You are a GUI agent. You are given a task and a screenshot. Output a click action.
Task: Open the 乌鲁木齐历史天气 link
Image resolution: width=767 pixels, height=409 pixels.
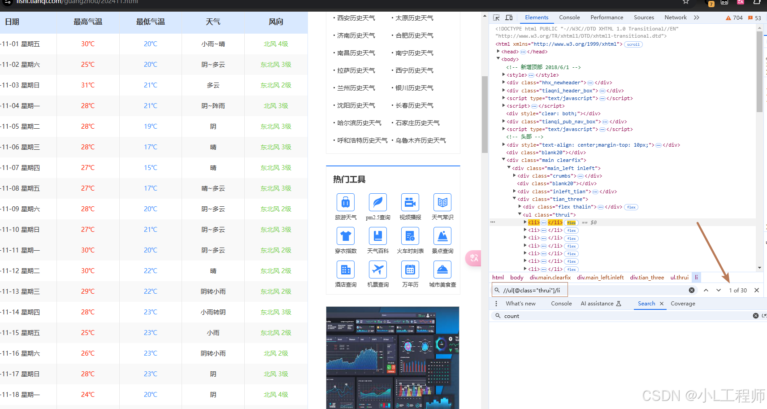[x=420, y=140]
